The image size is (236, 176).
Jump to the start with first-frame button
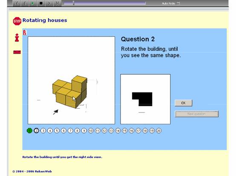(17, 3)
